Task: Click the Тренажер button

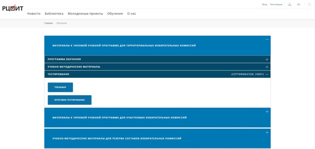Action: coord(60,87)
